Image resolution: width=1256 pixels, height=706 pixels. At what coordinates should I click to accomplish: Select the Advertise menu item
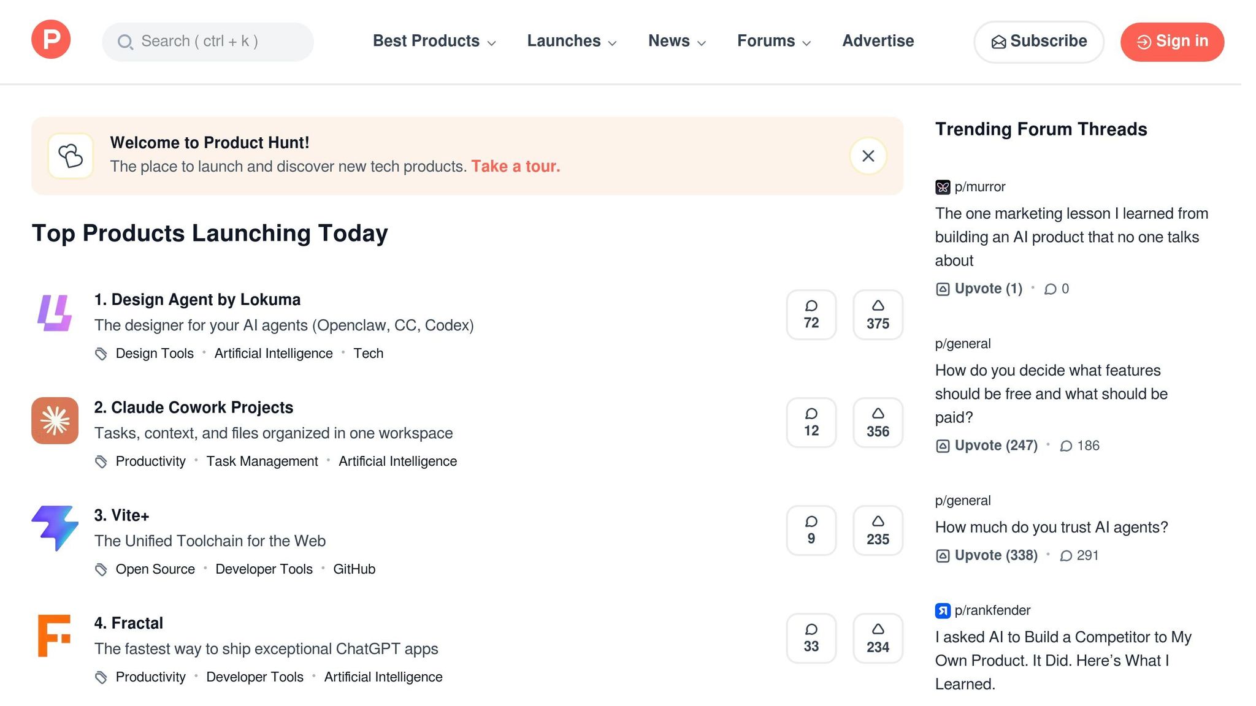[x=878, y=41]
